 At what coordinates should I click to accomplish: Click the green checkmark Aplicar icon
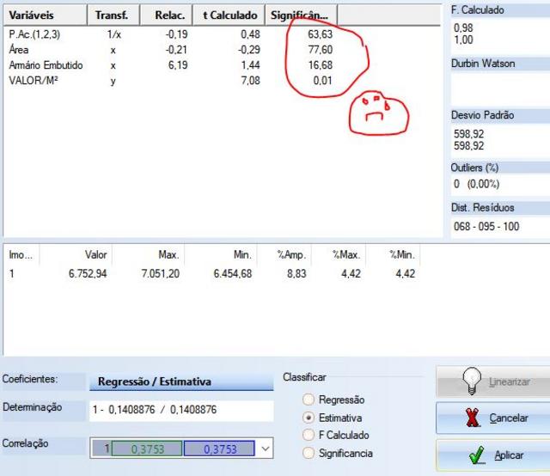point(477,455)
